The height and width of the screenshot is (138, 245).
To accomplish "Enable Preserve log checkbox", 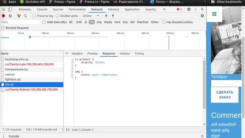I will tap(34, 16).
